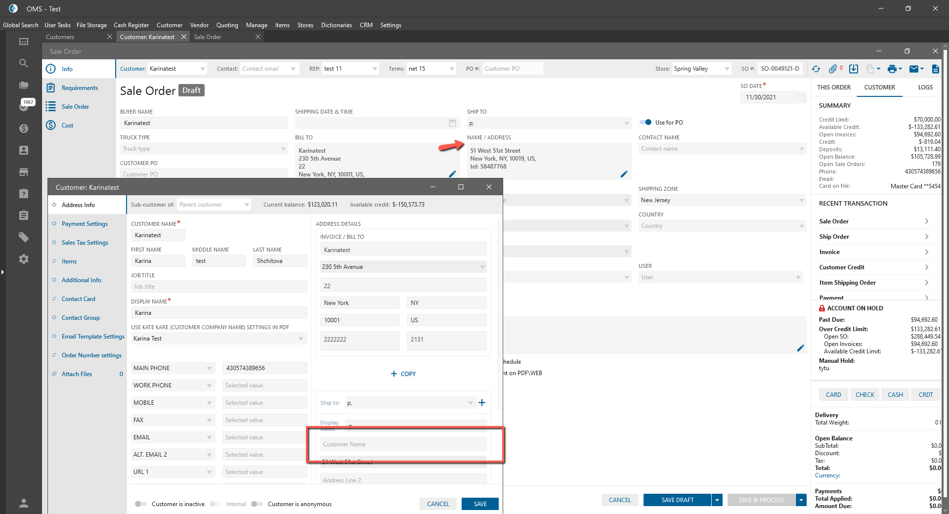Viewport: 949px width, 514px height.
Task: Open the MAIN PHONE type dropdown
Action: pos(173,368)
